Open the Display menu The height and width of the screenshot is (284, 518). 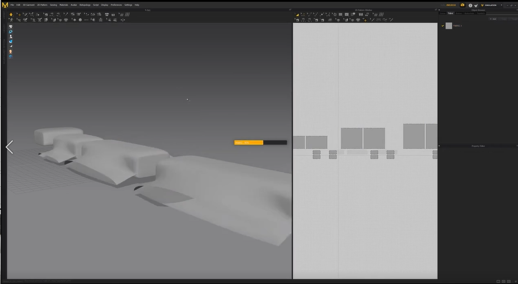click(x=105, y=5)
